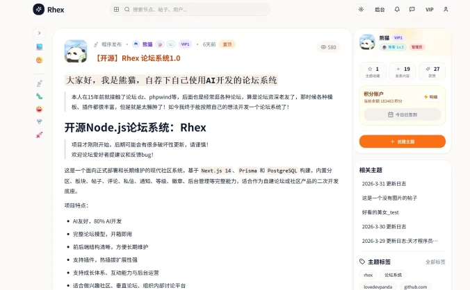
Task: Open related topic 这是一个没有图片的帖子
Action: click(389, 198)
